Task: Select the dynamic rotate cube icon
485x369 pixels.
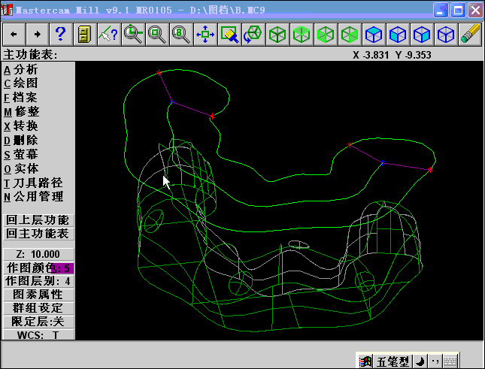Action: click(x=253, y=35)
